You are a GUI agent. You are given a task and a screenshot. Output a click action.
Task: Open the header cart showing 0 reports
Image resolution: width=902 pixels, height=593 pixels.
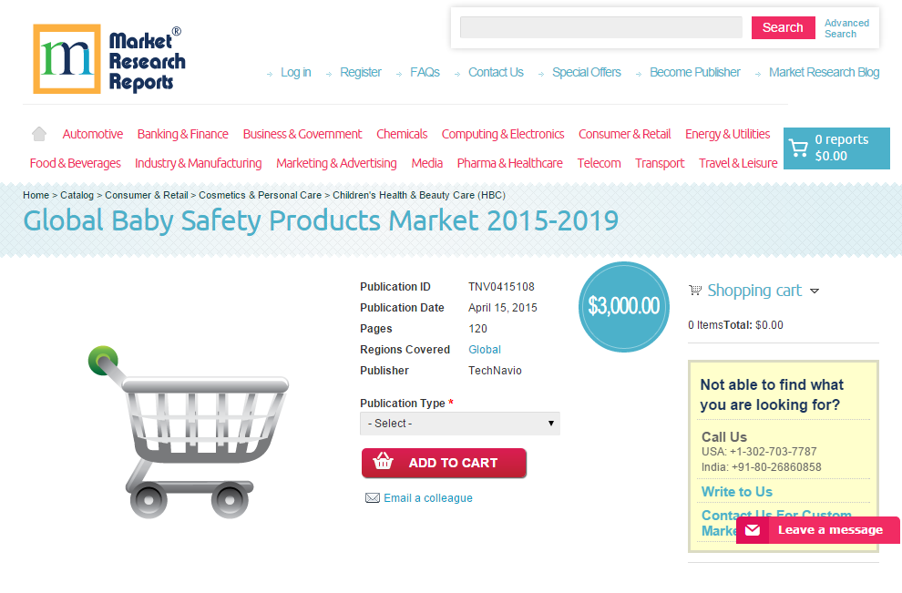(x=836, y=148)
